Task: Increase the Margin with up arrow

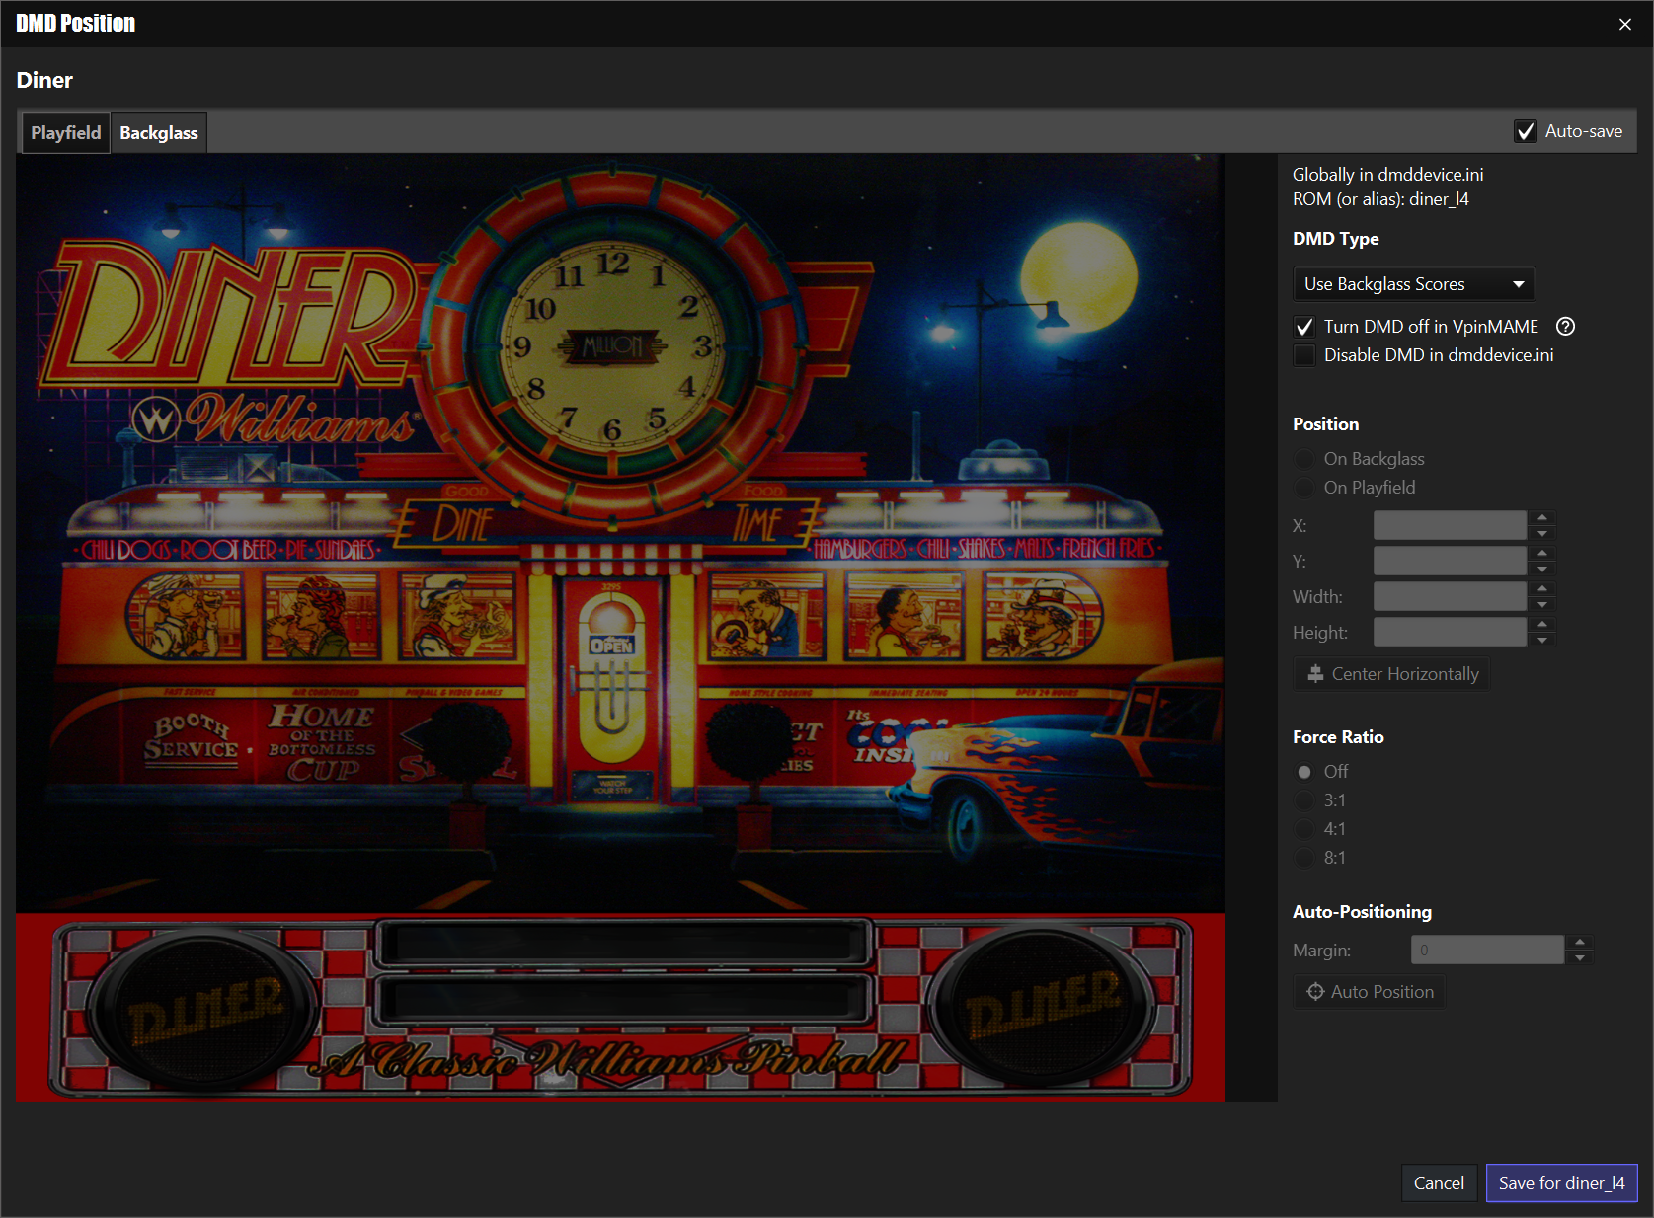Action: tap(1580, 943)
